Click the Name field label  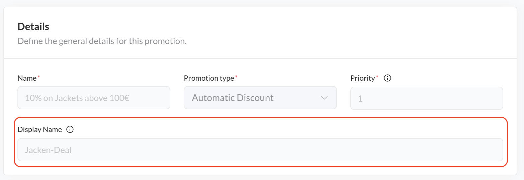coord(27,78)
